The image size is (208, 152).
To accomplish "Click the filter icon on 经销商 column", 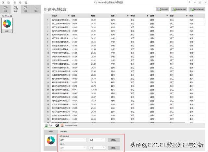I will (69, 16).
